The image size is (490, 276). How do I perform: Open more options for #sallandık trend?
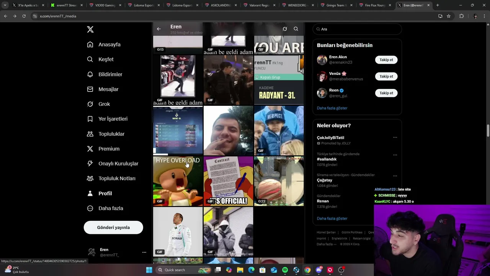395,155
